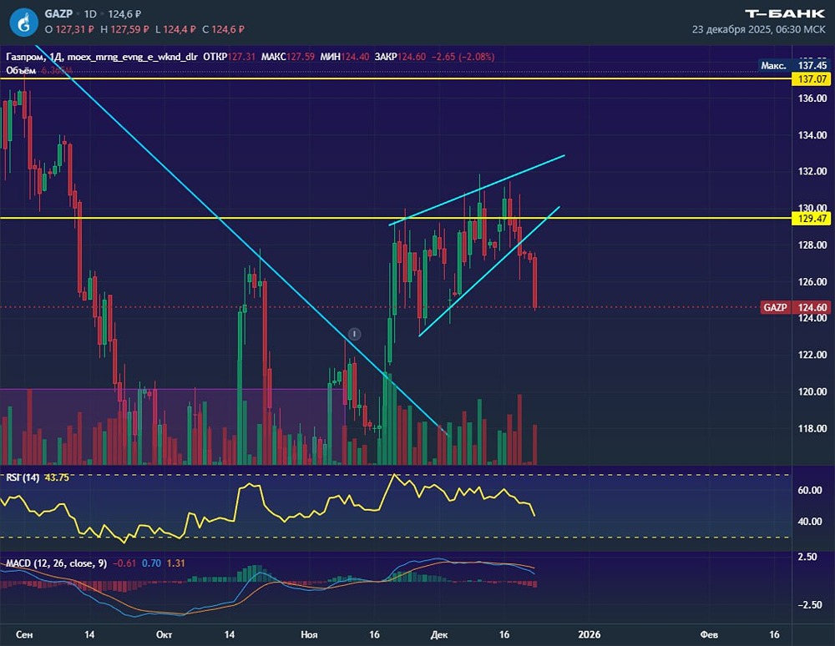
Task: Click the Фев label on time axis
Action: pyautogui.click(x=709, y=634)
